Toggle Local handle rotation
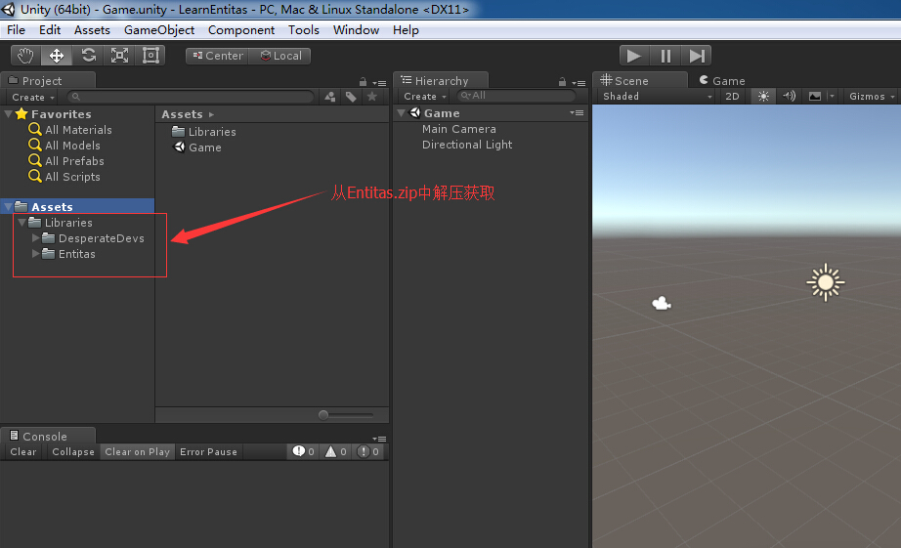 coord(279,56)
